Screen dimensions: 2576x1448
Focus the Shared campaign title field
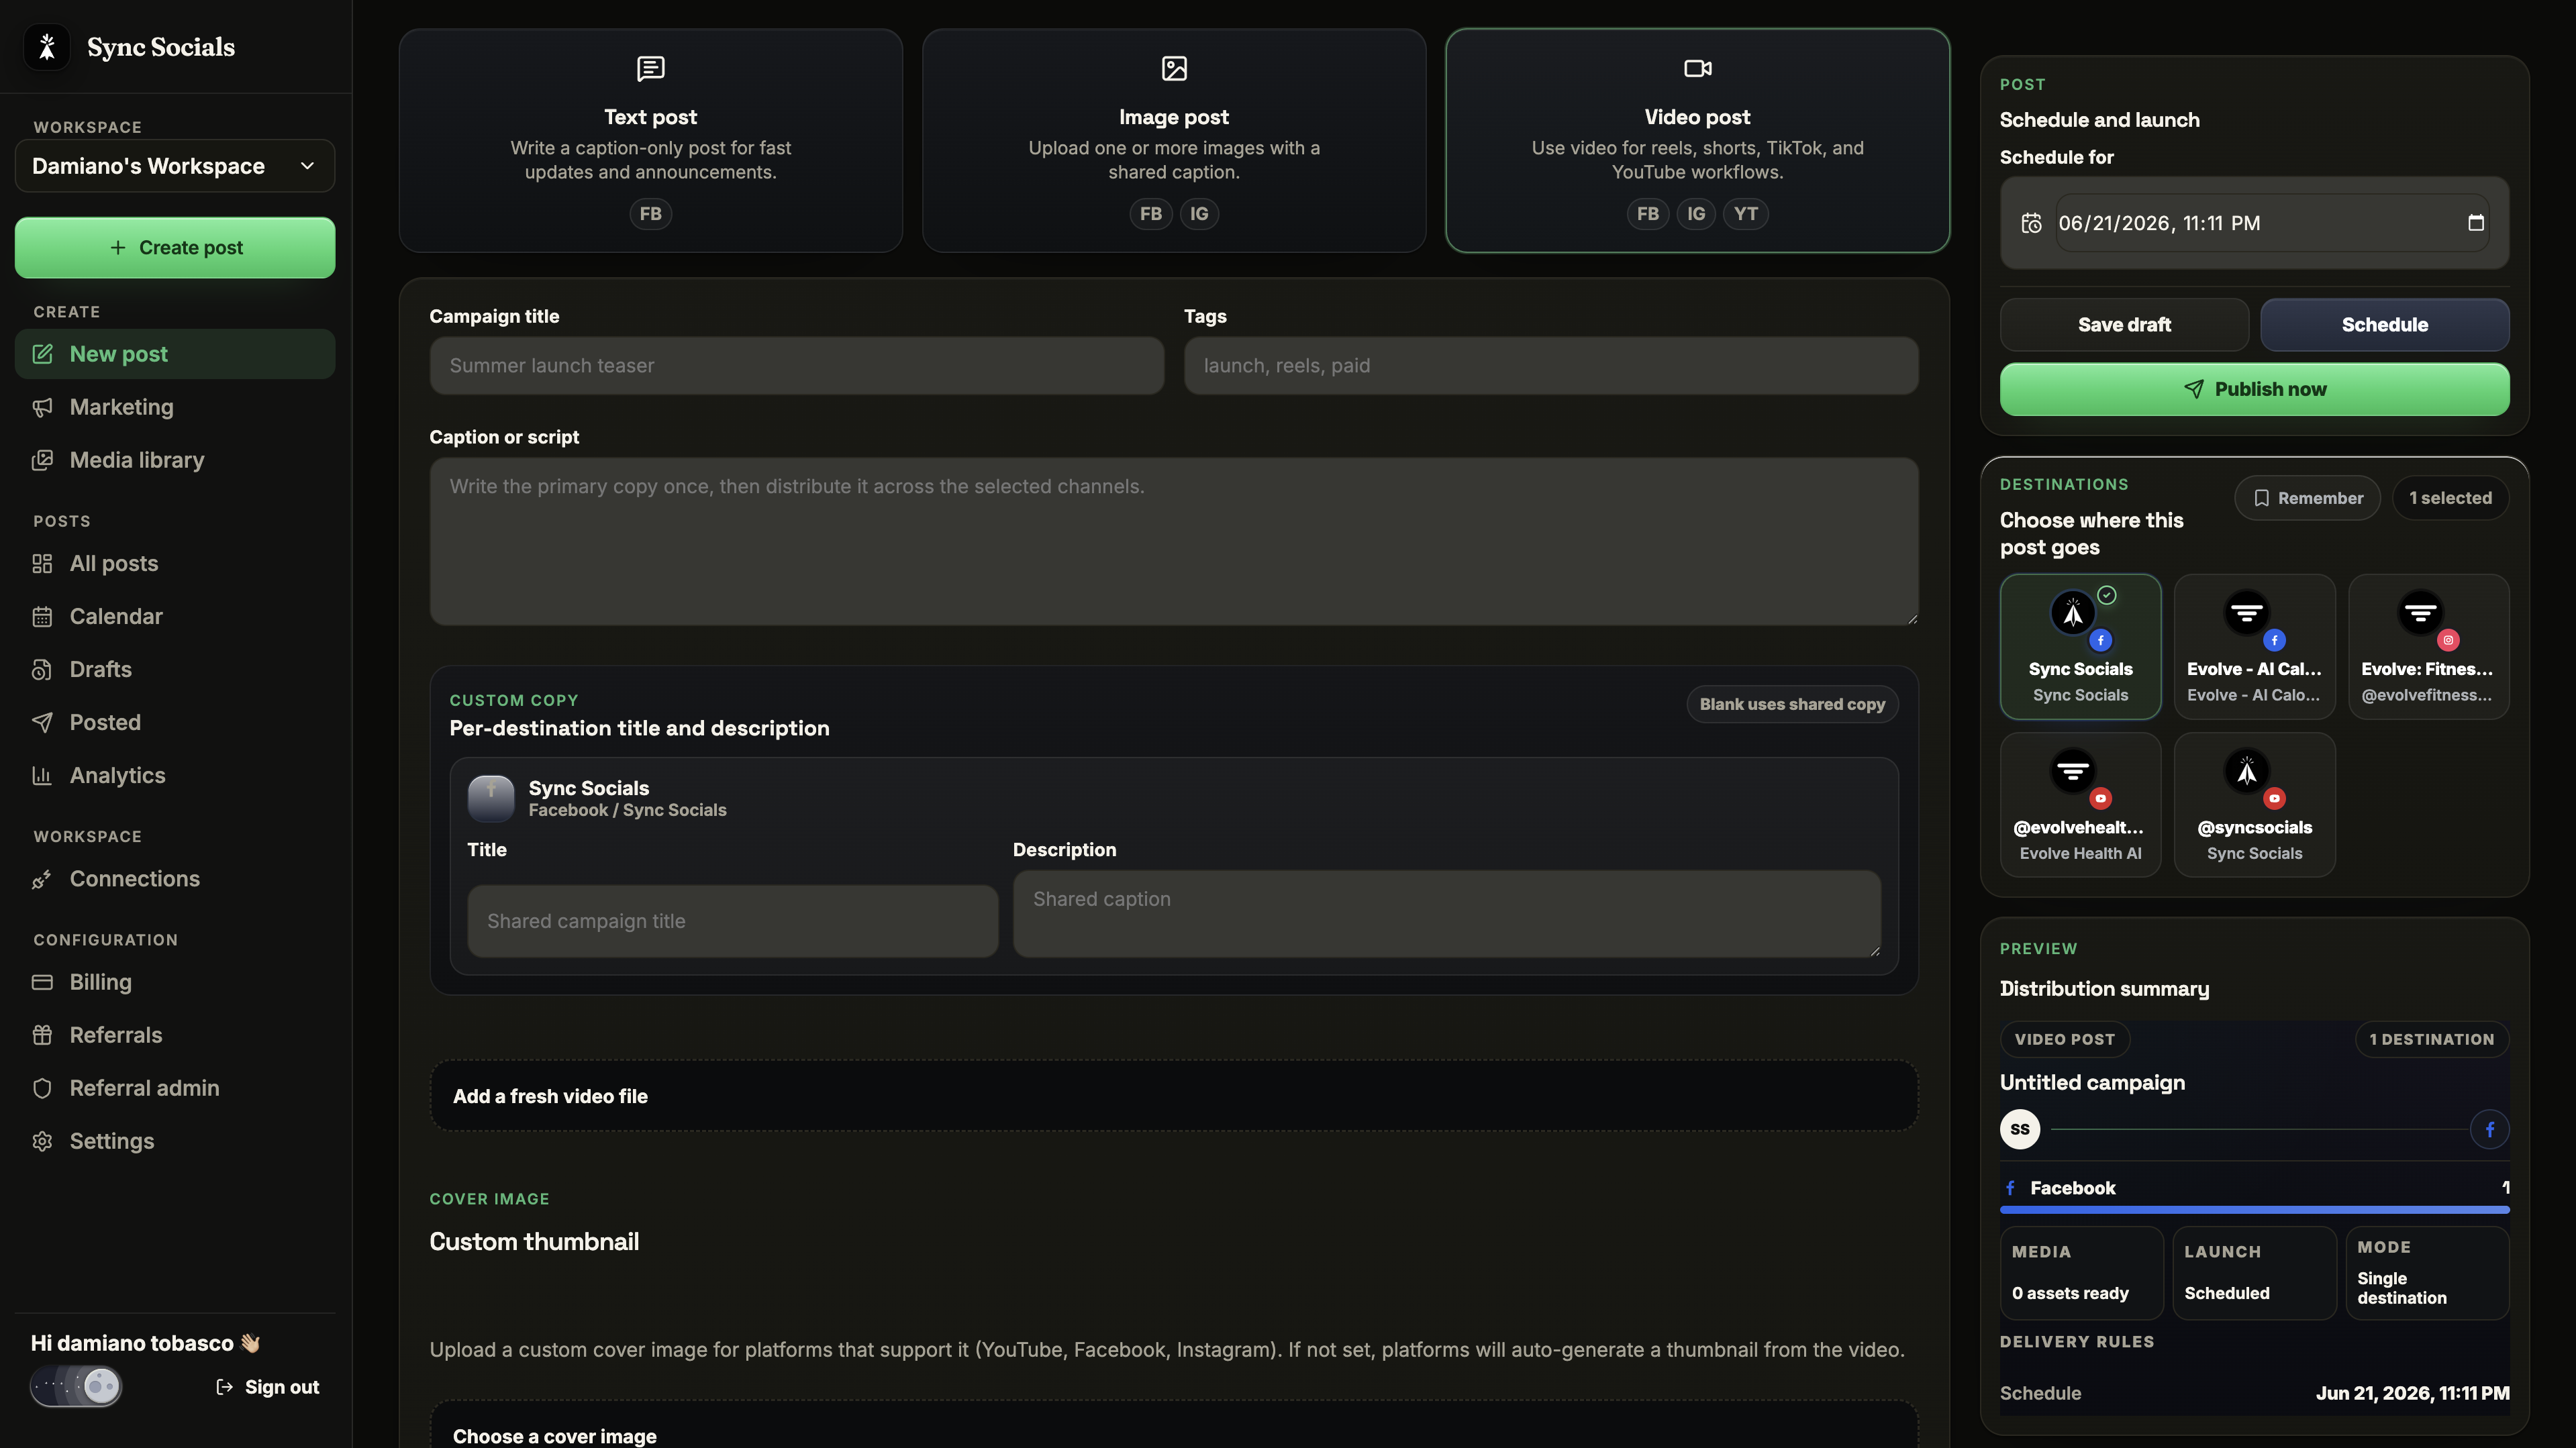click(x=733, y=921)
